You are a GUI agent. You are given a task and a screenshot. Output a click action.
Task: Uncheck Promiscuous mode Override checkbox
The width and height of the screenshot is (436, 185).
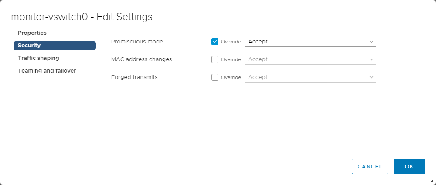pos(215,42)
